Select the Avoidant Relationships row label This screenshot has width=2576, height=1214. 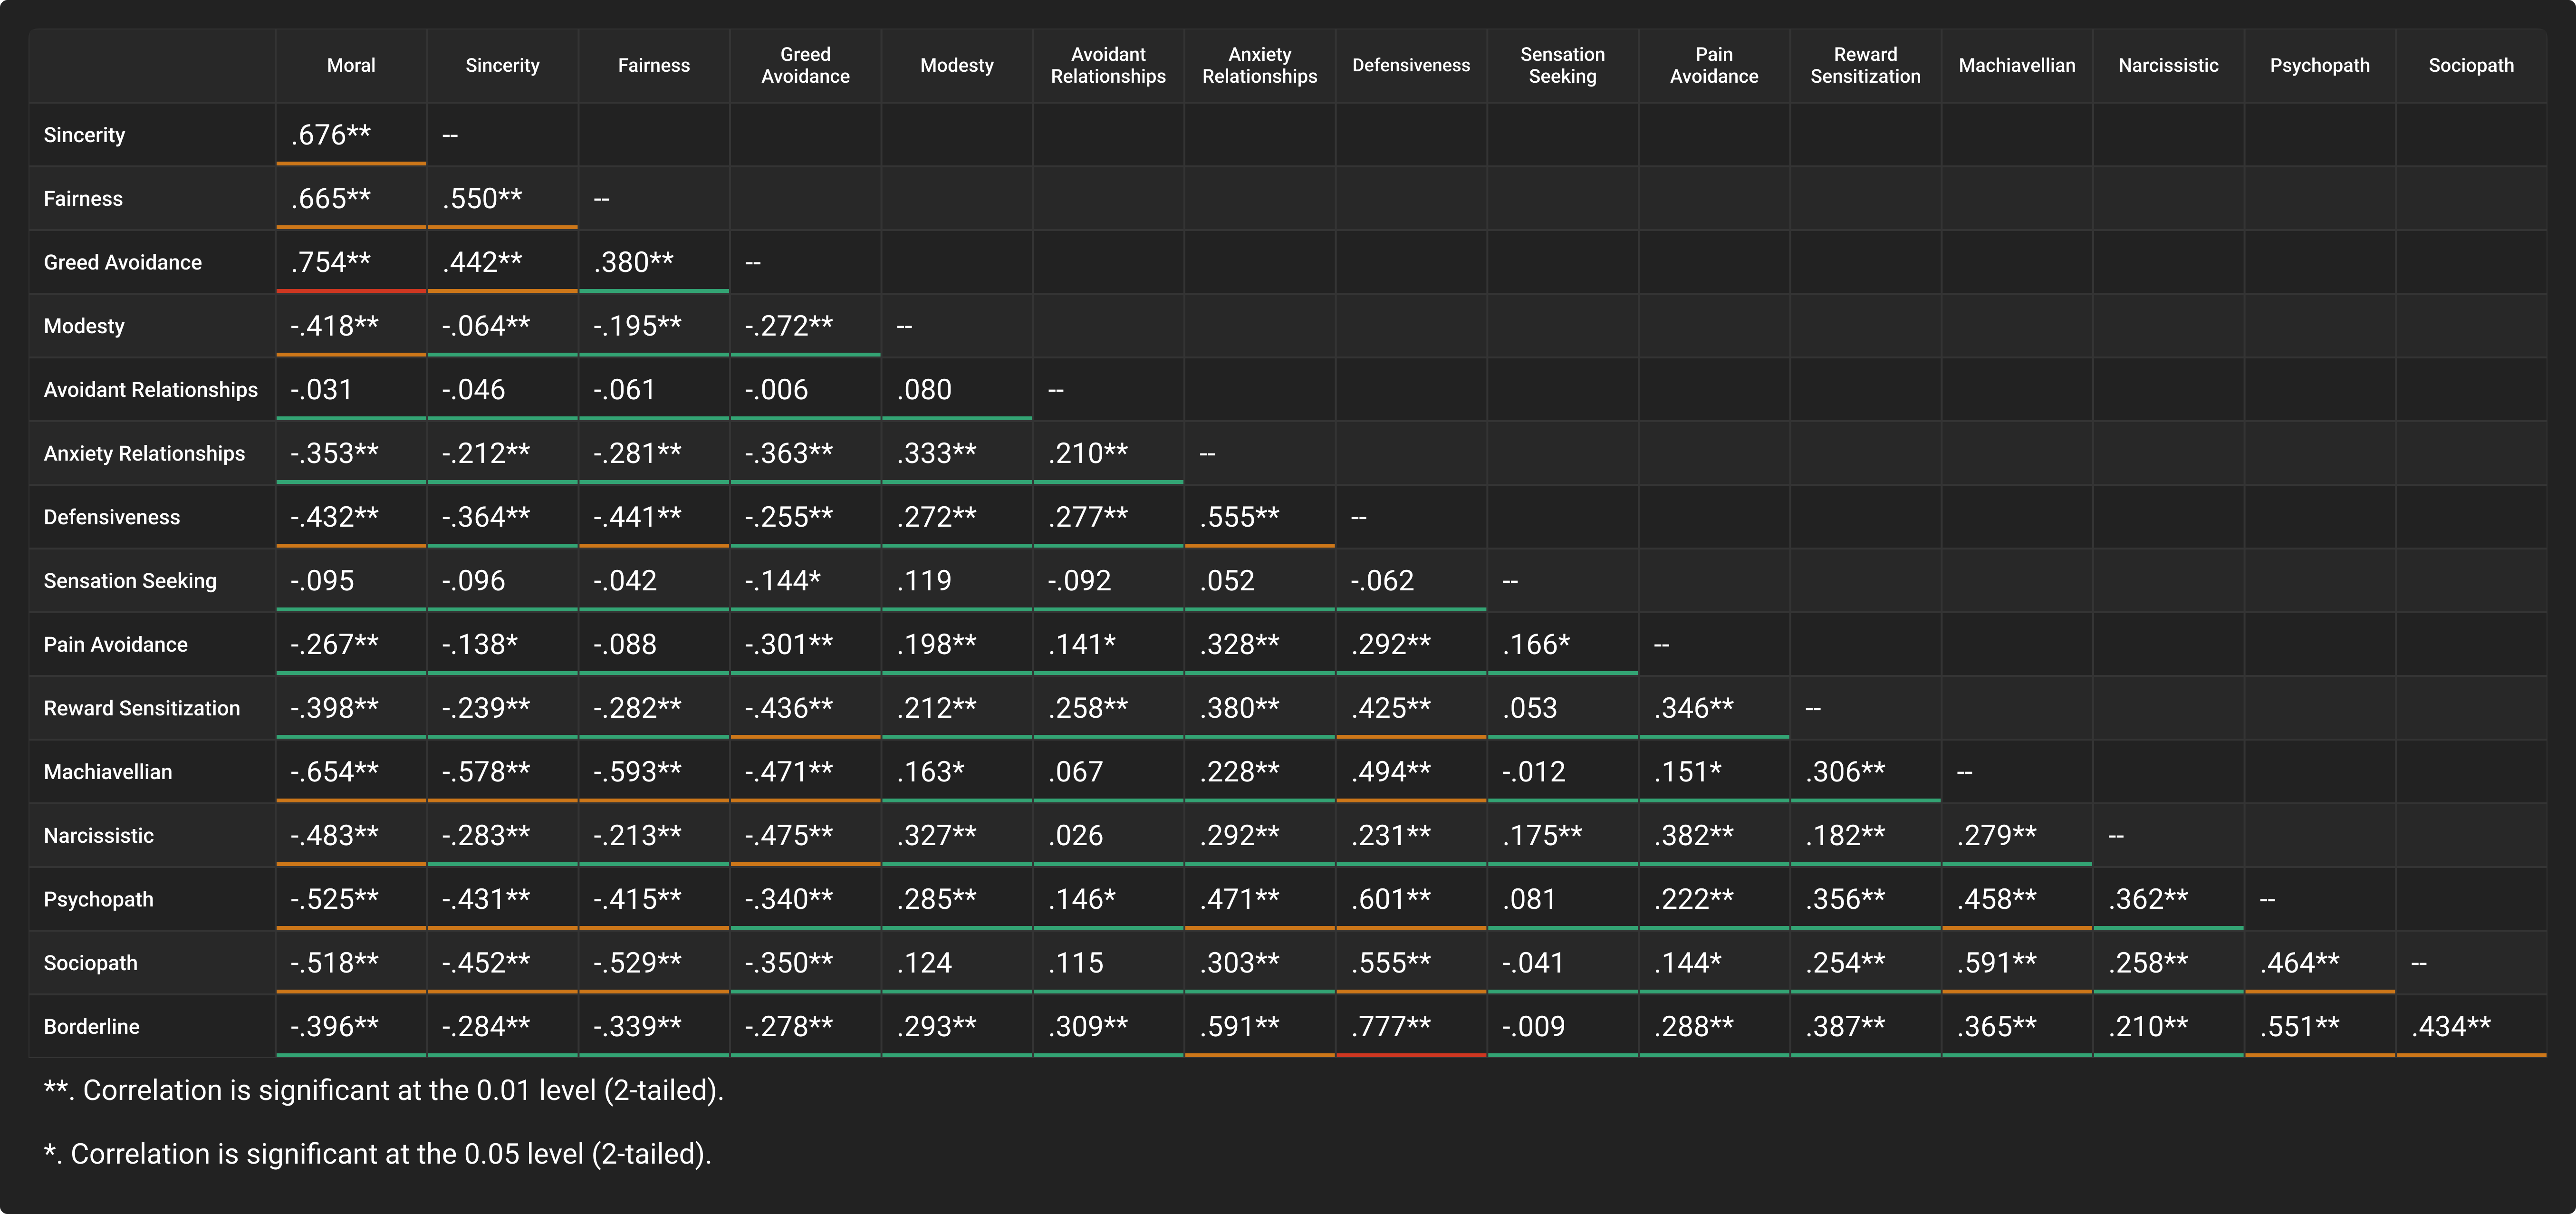(152, 390)
